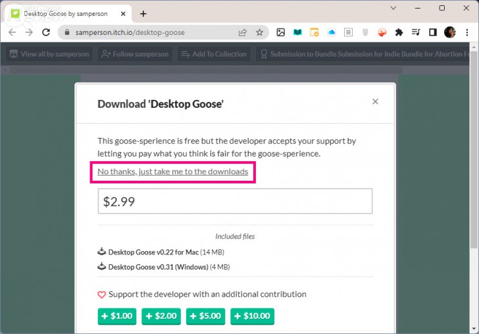Open a new browser tab with plus
Image resolution: width=479 pixels, height=334 pixels.
[143, 14]
